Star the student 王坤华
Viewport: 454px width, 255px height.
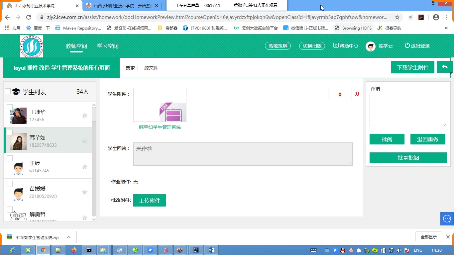point(84,115)
